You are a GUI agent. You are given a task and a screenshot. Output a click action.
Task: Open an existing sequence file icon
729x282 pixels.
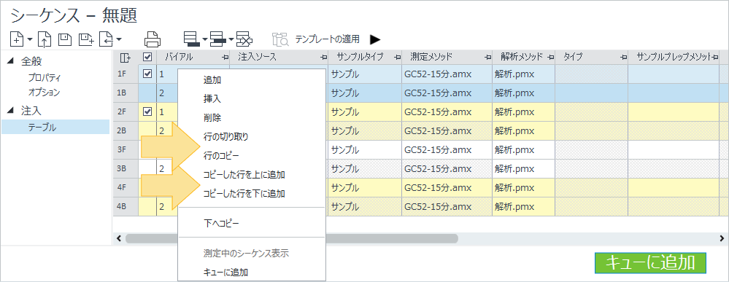[45, 39]
